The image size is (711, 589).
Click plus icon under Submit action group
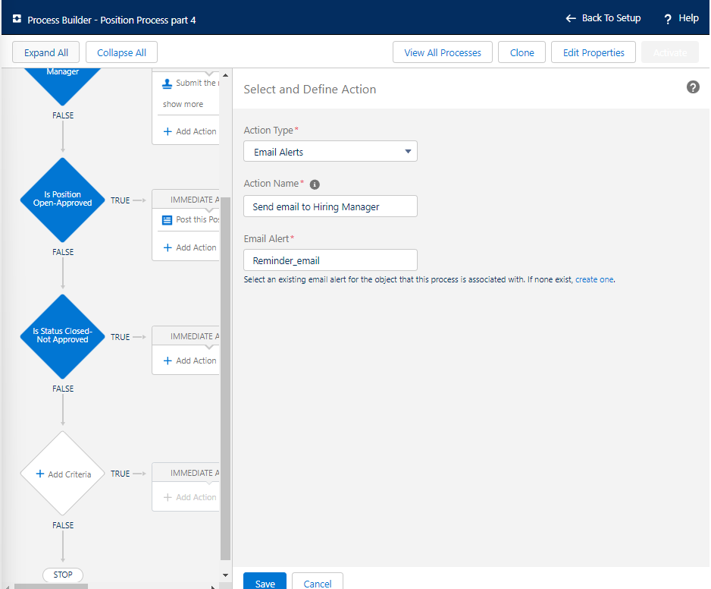click(x=168, y=131)
